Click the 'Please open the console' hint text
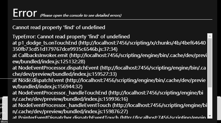The image size is (221, 123). (81, 15)
